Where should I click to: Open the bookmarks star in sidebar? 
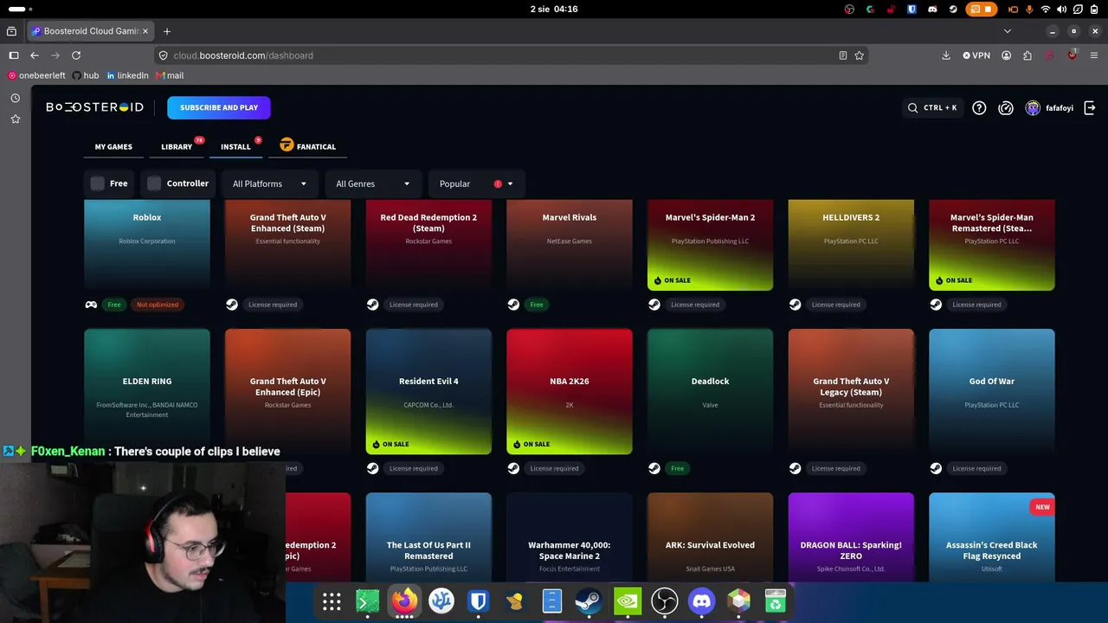(x=15, y=119)
